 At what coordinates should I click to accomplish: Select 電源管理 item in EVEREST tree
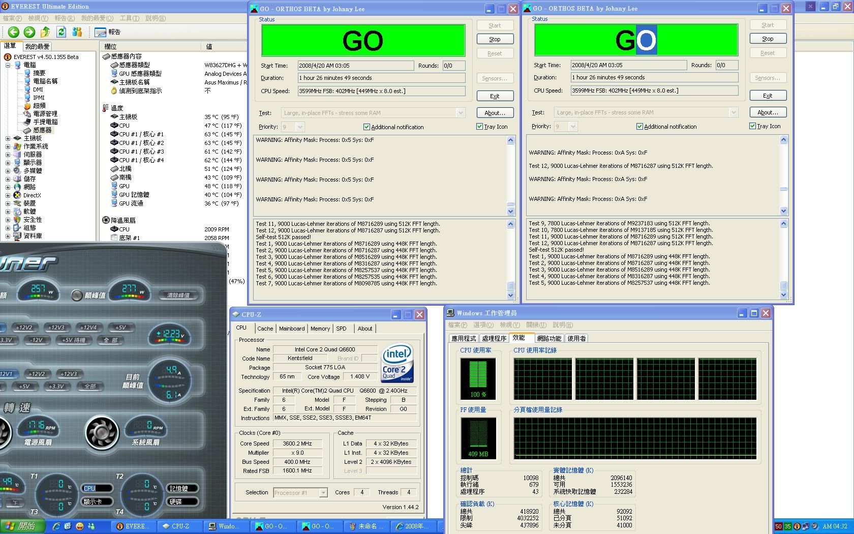pyautogui.click(x=45, y=114)
